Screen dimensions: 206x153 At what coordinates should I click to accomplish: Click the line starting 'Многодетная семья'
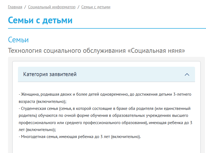pyautogui.click(x=80, y=137)
